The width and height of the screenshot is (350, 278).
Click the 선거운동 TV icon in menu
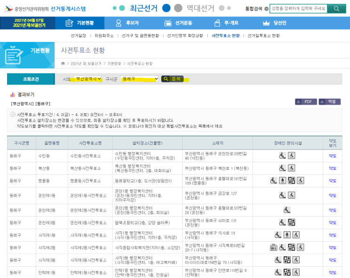pyautogui.click(x=168, y=23)
